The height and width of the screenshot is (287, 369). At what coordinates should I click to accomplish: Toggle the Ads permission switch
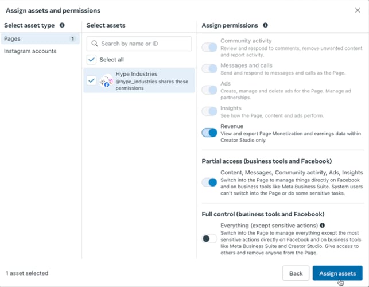(209, 90)
